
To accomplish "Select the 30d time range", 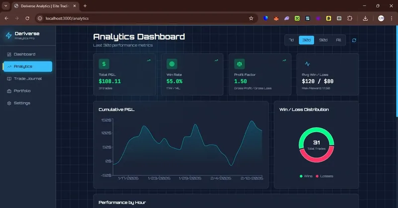I will 306,40.
